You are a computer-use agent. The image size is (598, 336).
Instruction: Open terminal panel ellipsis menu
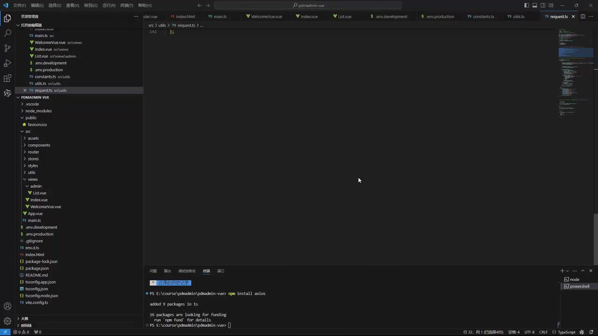coord(574,271)
